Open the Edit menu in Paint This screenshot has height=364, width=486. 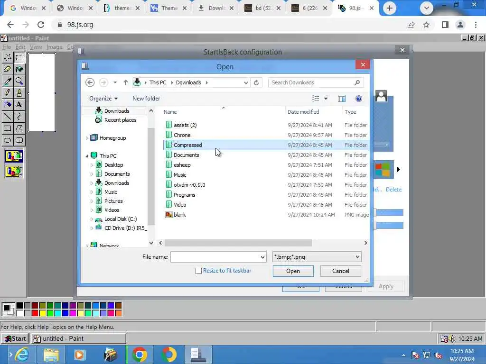20,47
